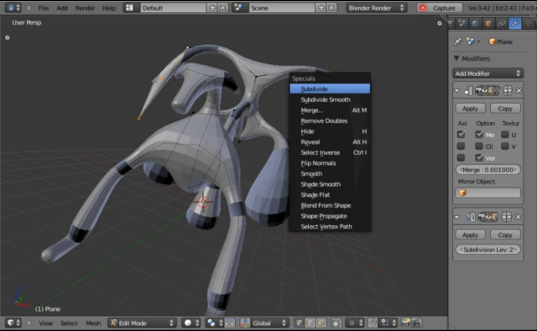Click the pin icon next to the Plane breadcrumb

click(x=457, y=41)
